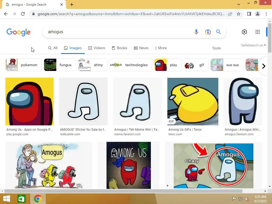This screenshot has height=204, width=272.
Task: Start voice search with the microphone icon
Action: point(196,32)
